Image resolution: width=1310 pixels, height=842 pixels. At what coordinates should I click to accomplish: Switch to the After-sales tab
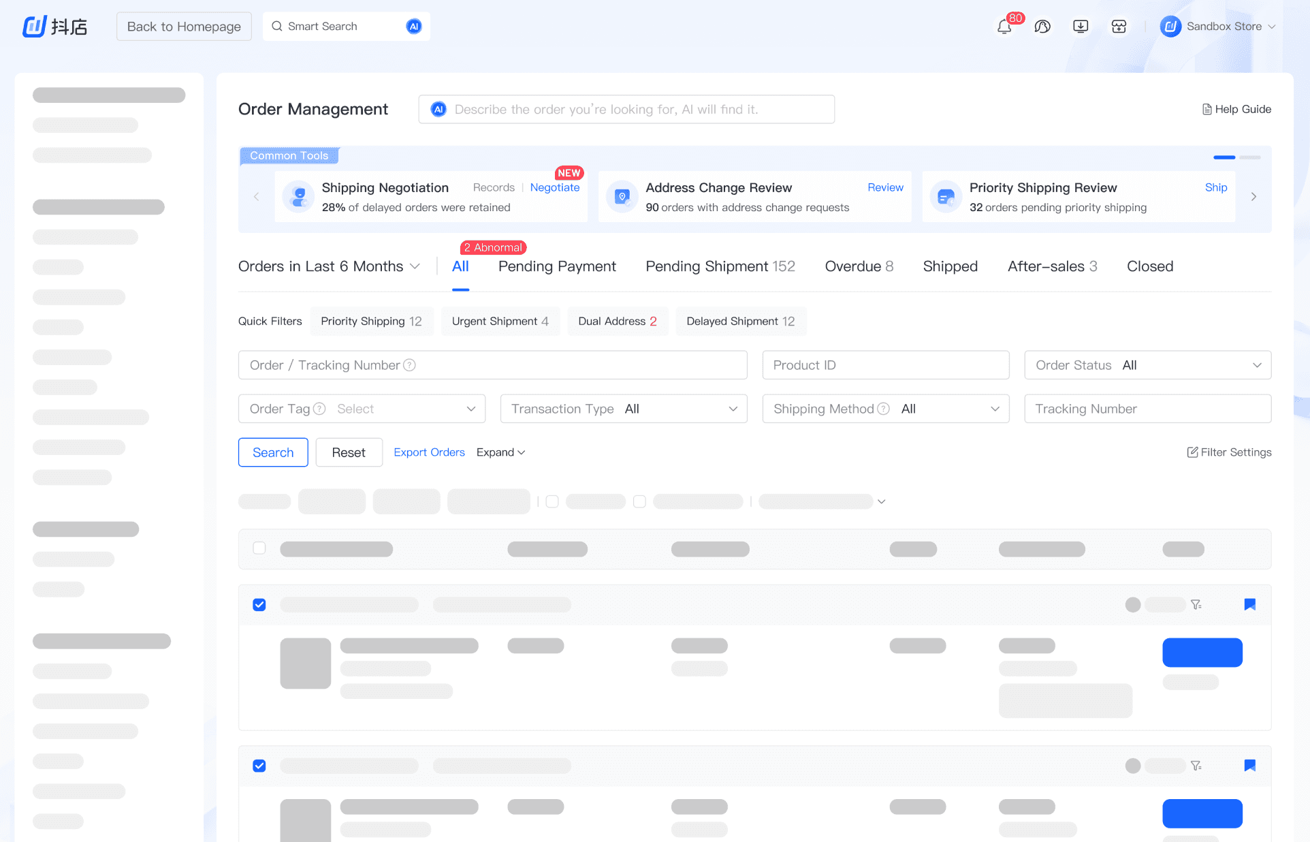pyautogui.click(x=1052, y=266)
